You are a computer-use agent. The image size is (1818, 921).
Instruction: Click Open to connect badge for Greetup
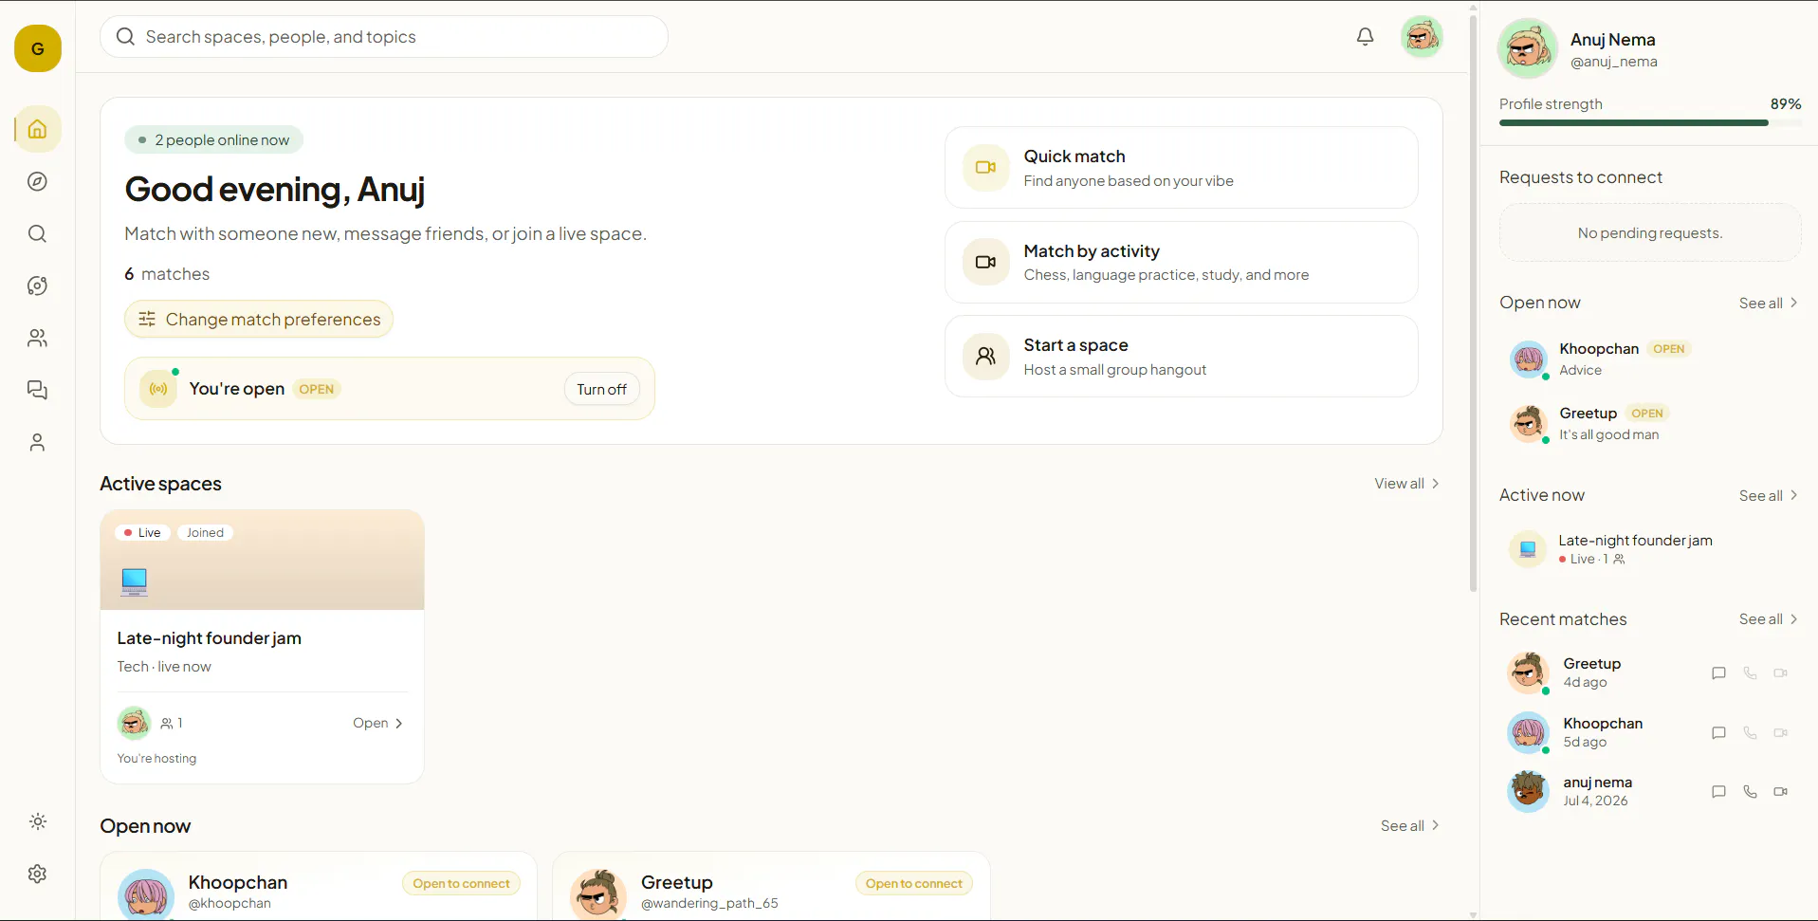(913, 883)
